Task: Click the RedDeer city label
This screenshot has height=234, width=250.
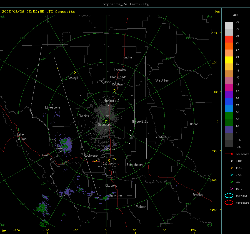Action: [118, 84]
